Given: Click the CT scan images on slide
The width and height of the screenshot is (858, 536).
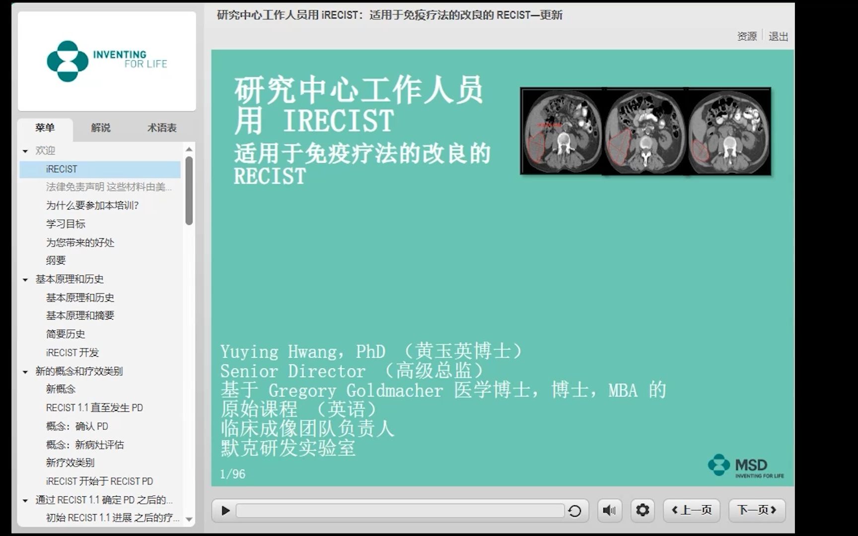Looking at the screenshot, I should click(x=645, y=132).
